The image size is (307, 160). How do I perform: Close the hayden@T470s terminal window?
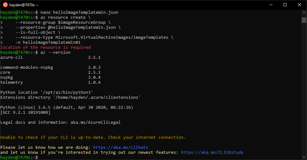click(x=299, y=5)
